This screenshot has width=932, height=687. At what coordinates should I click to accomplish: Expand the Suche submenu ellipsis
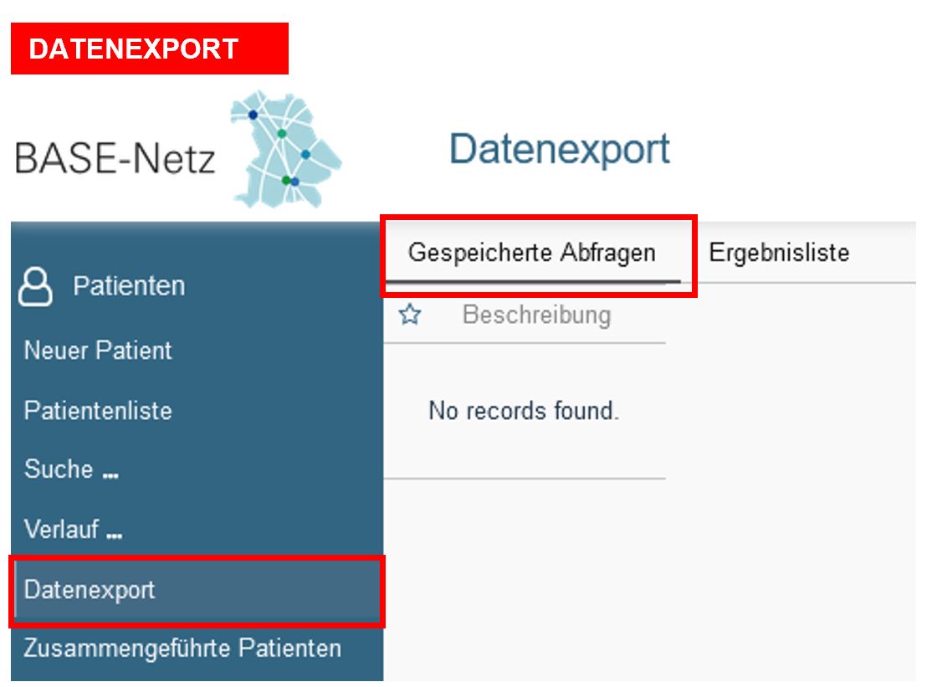click(x=110, y=474)
